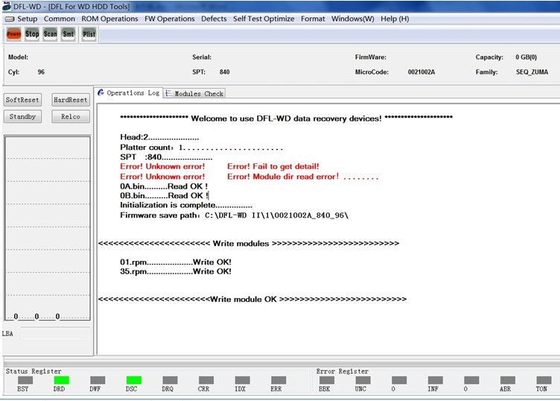Click the 'Error! Fail to get detail!' message
Viewport: 560px width, 401px height.
pyautogui.click(x=273, y=166)
